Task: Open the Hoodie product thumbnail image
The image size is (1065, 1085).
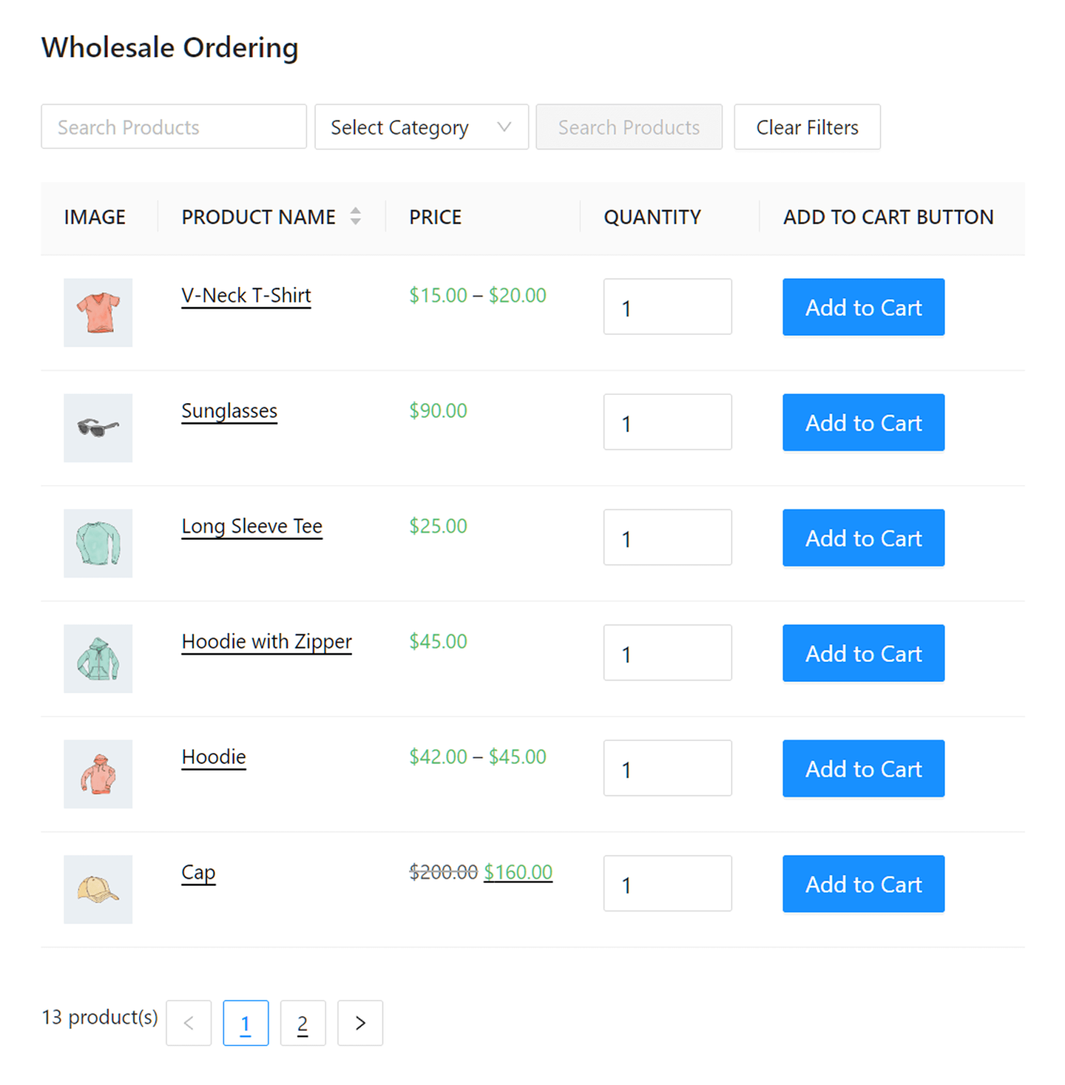Action: pyautogui.click(x=97, y=774)
